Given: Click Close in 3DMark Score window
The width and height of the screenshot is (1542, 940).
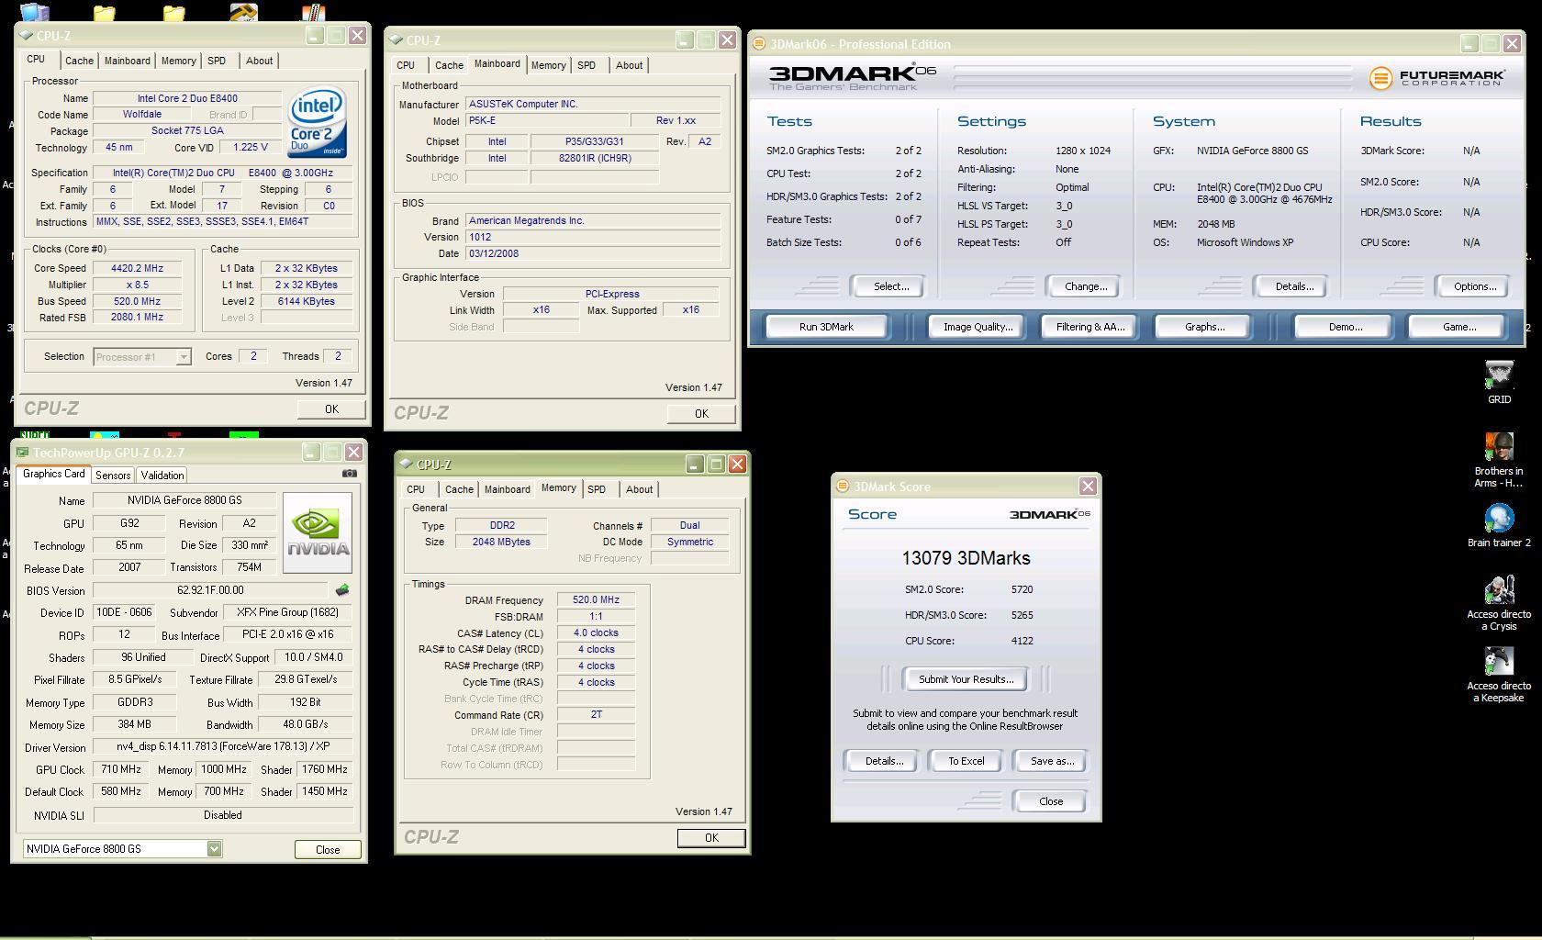Looking at the screenshot, I should coord(1050,801).
